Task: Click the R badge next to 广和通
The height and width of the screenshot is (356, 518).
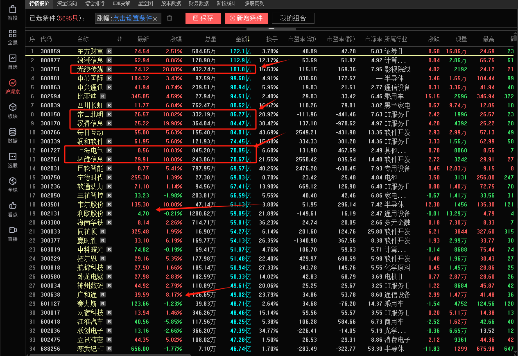Action: (x=103, y=295)
